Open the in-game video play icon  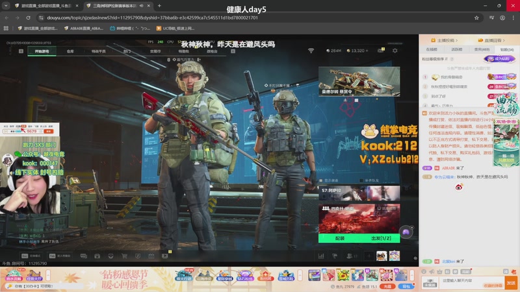pos(165,256)
